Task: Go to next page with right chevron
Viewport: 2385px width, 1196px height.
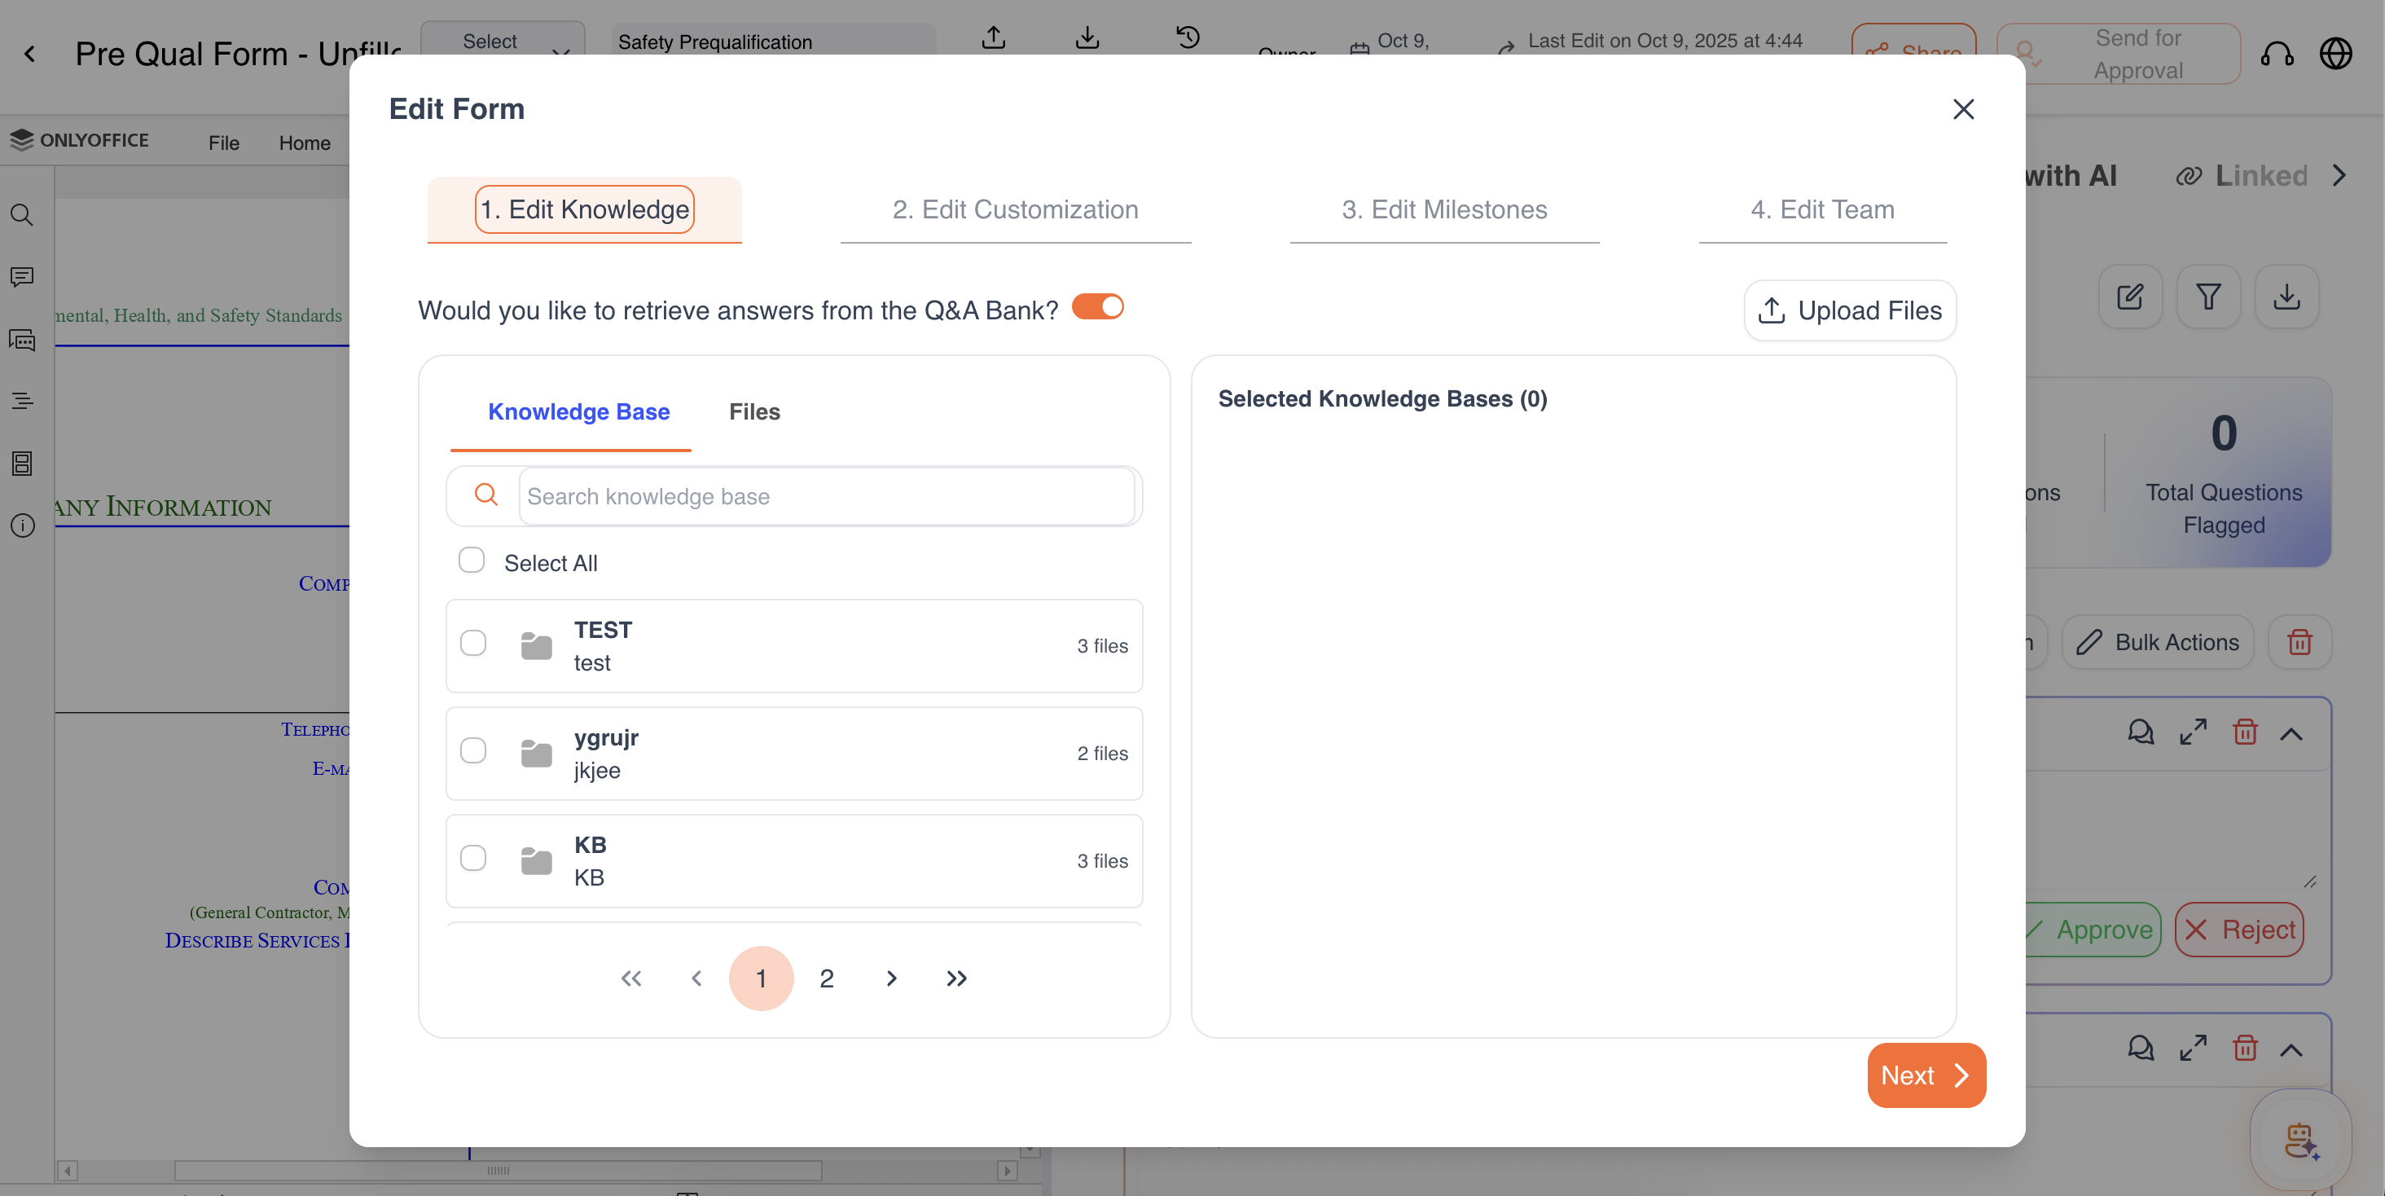Action: pyautogui.click(x=890, y=978)
